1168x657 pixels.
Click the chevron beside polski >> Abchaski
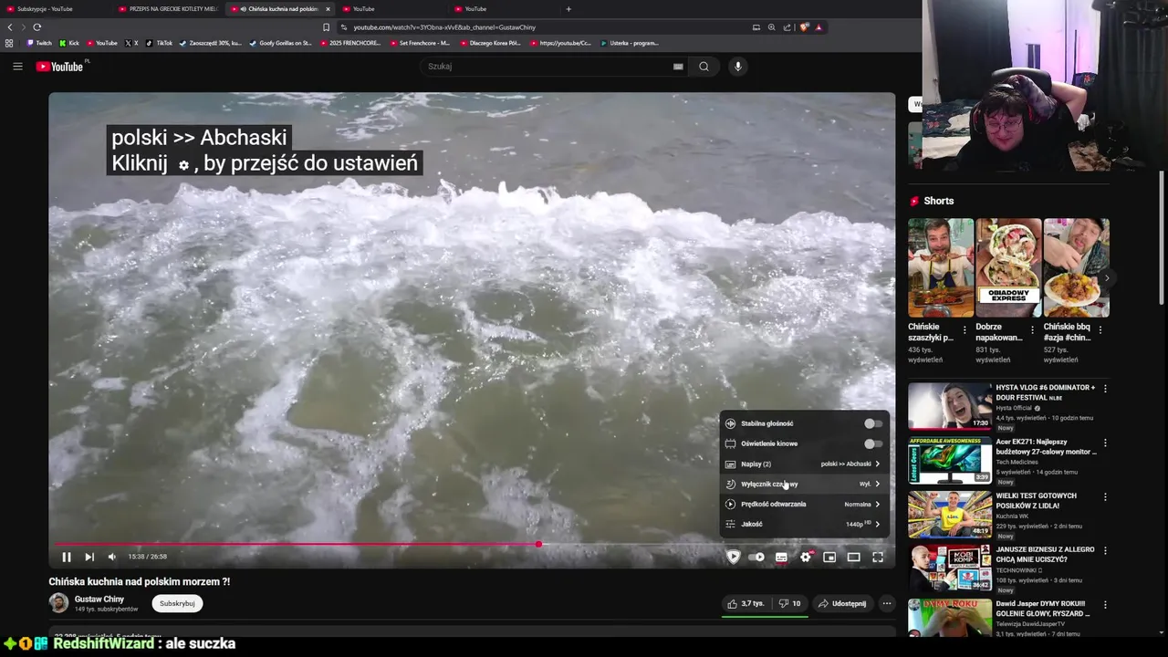click(878, 464)
